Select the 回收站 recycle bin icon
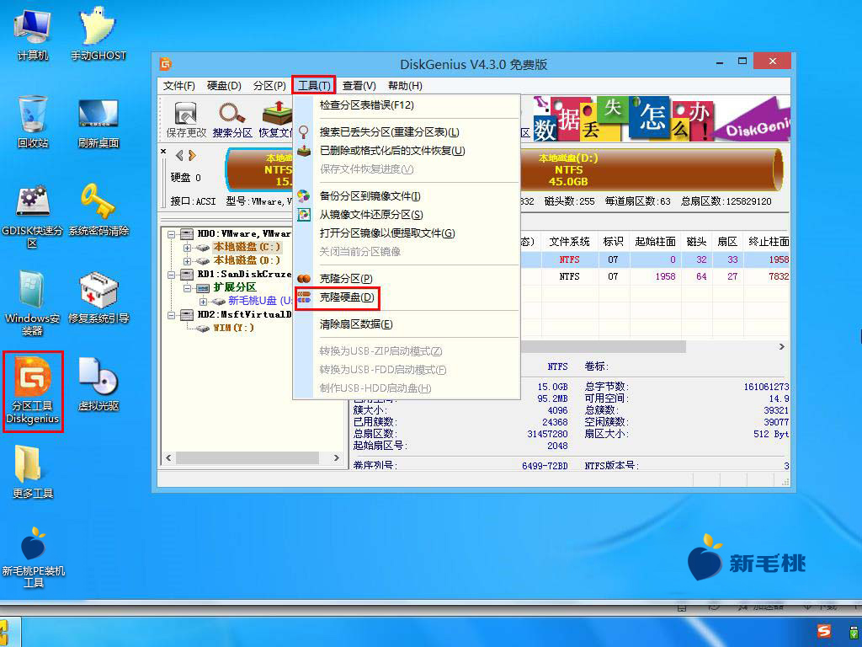This screenshot has height=647, width=862. [33, 121]
